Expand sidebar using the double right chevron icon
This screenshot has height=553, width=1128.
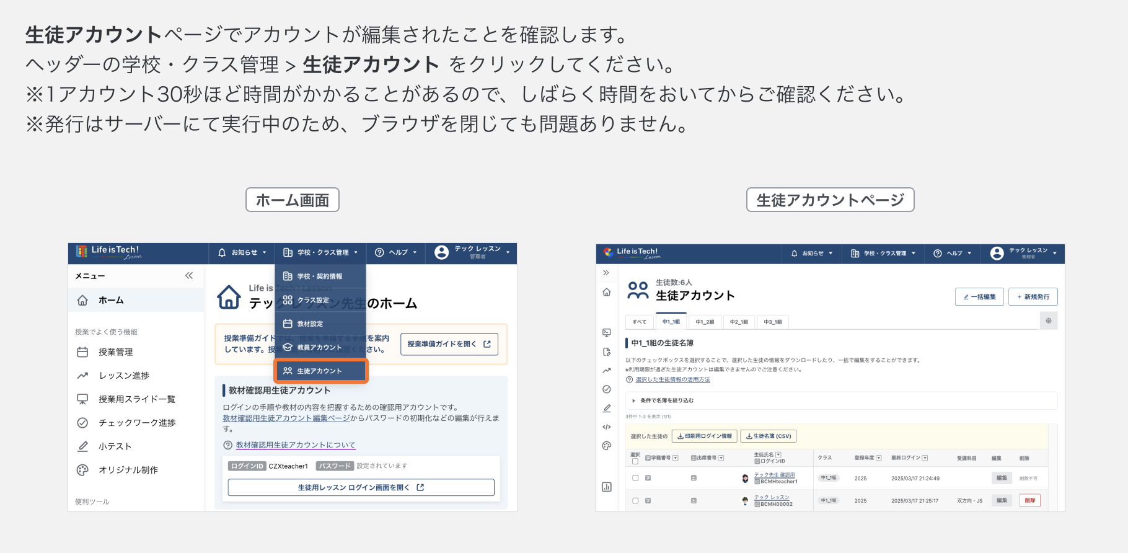pyautogui.click(x=606, y=273)
